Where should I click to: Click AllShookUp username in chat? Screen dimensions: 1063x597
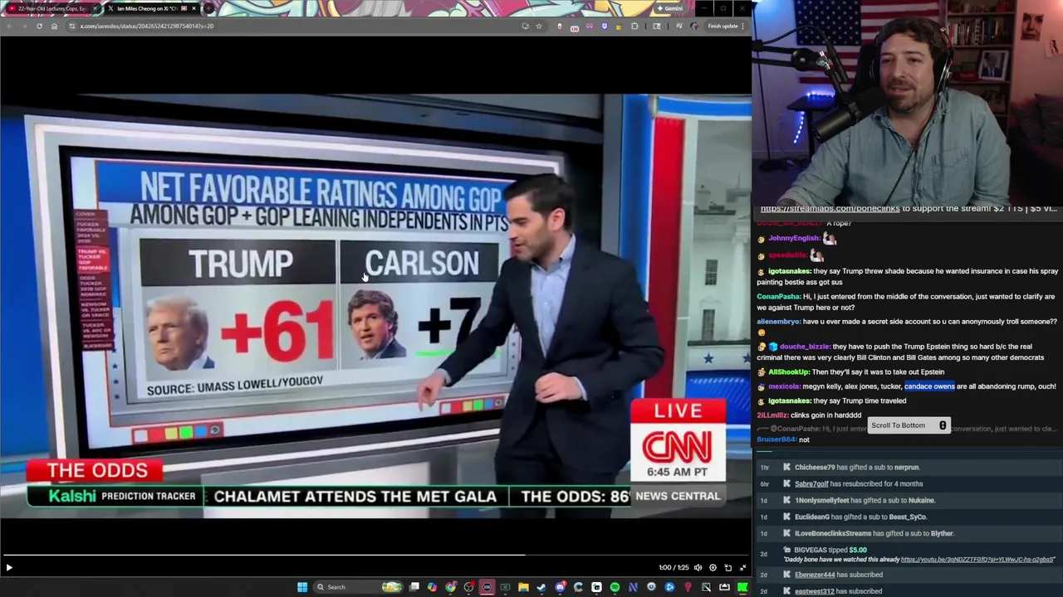788,372
